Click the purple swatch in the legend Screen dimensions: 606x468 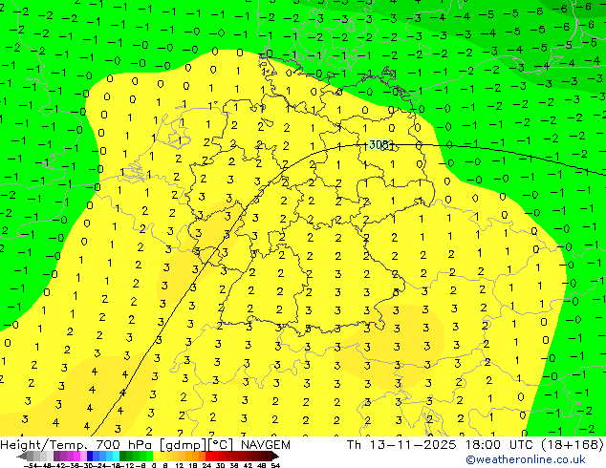56,457
